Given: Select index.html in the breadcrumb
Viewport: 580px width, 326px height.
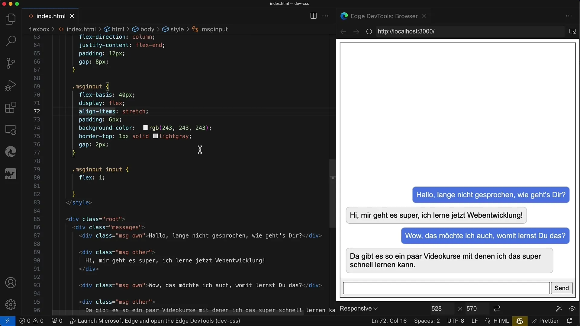Looking at the screenshot, I should pos(81,29).
